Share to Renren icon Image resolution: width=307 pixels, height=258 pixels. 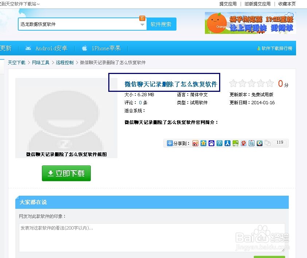click(227, 143)
